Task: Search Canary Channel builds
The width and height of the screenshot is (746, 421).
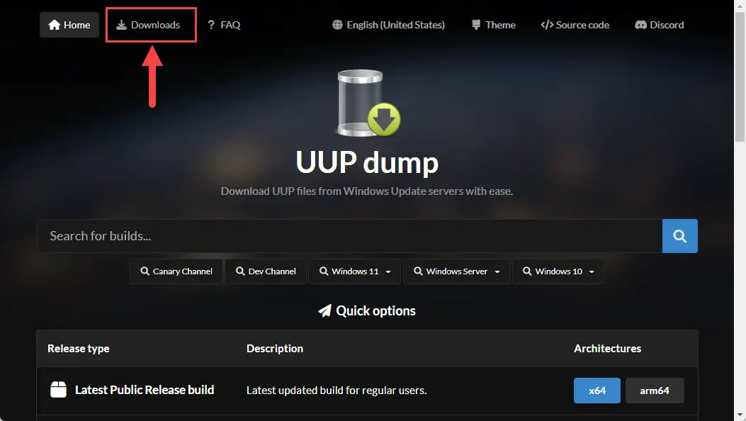Action: pyautogui.click(x=176, y=271)
